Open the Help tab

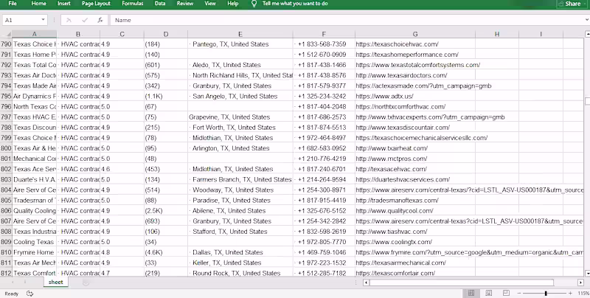click(x=233, y=4)
